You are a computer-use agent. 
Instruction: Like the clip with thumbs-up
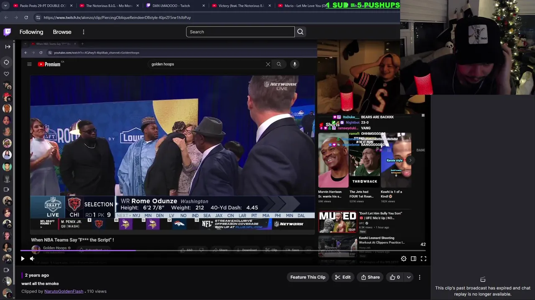tap(395, 277)
